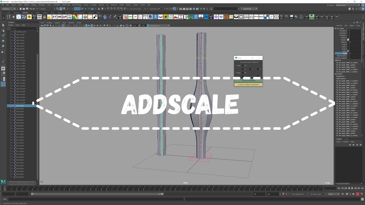
Task: Click the CP shelf icon
Action: tap(64, 17)
